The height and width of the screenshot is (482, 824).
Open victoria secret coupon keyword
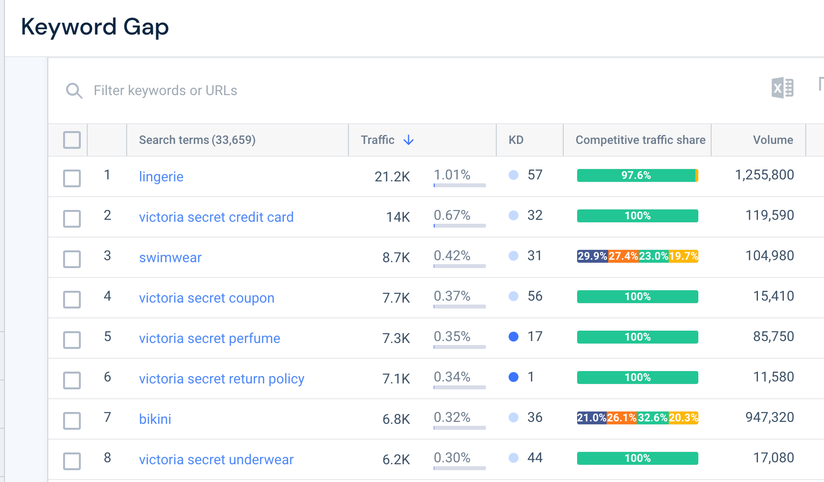[x=206, y=298]
